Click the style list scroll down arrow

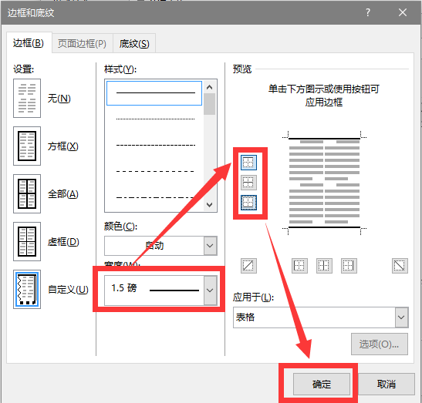pyautogui.click(x=209, y=205)
